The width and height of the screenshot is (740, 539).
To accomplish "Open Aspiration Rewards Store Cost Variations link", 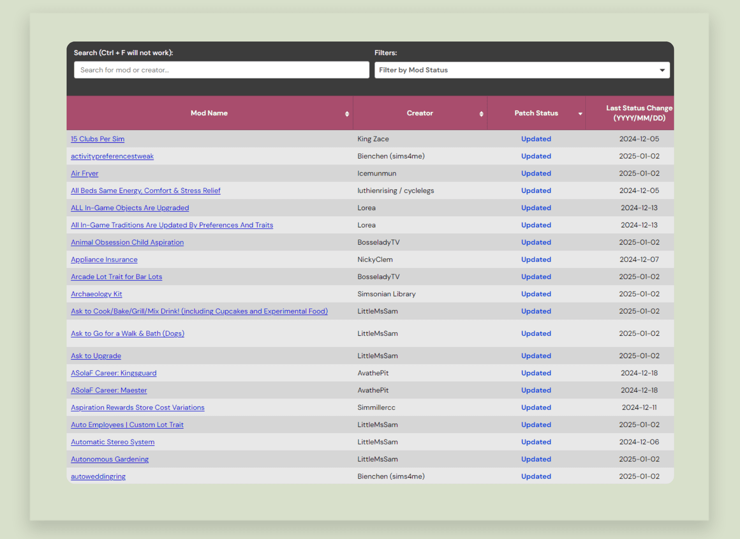I will pyautogui.click(x=138, y=408).
